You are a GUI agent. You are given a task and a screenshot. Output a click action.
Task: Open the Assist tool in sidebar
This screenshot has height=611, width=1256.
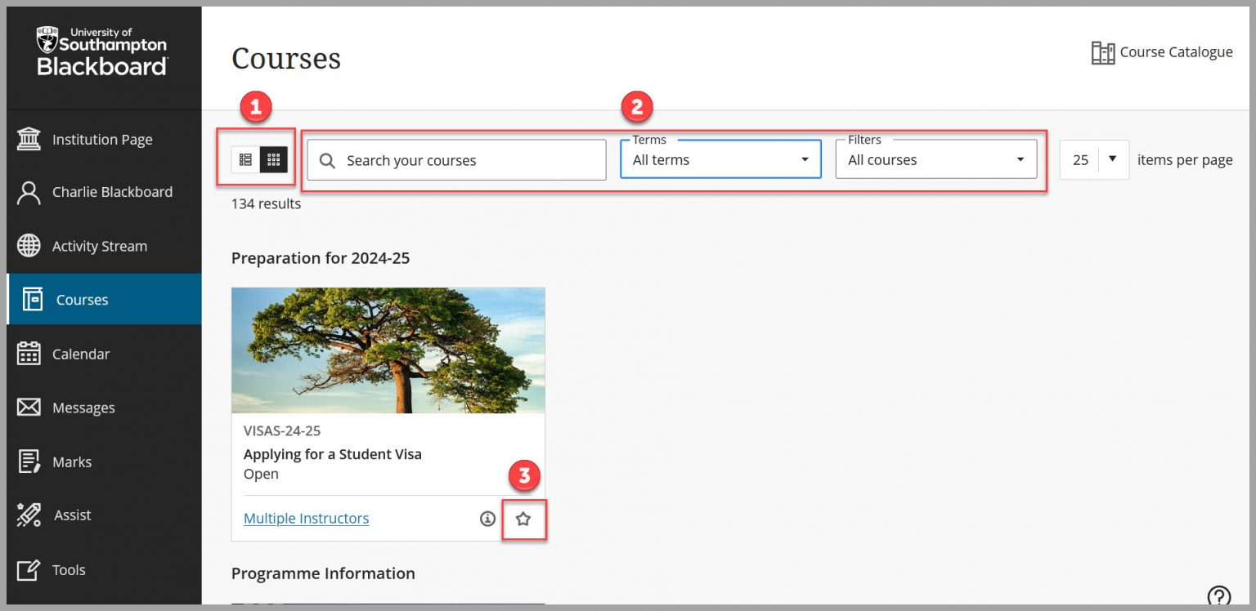[x=72, y=515]
